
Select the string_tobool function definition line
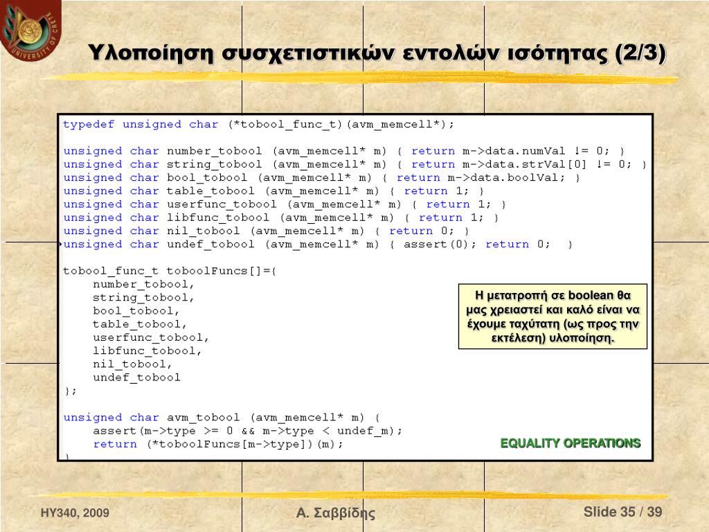point(355,164)
